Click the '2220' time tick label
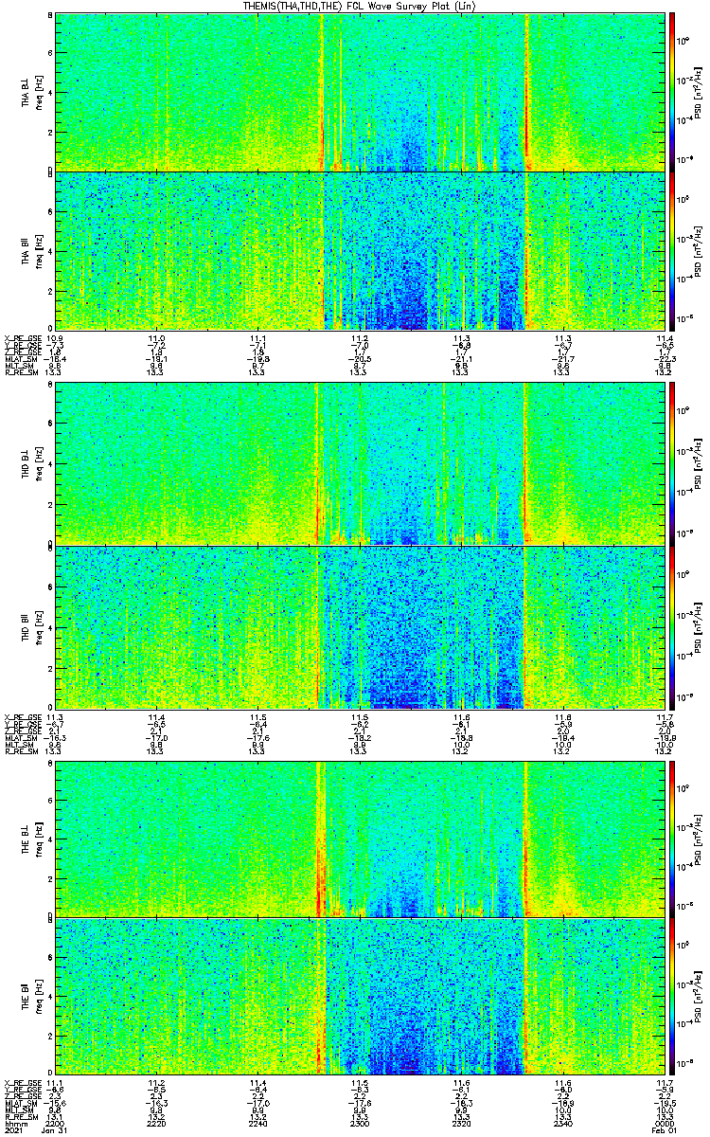The width and height of the screenshot is (710, 1137). tap(157, 1124)
